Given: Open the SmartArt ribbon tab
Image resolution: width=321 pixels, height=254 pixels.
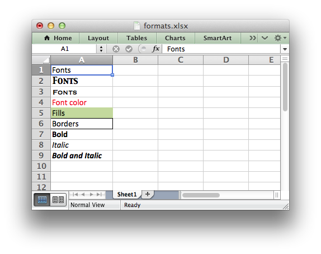Looking at the screenshot, I should click(218, 38).
